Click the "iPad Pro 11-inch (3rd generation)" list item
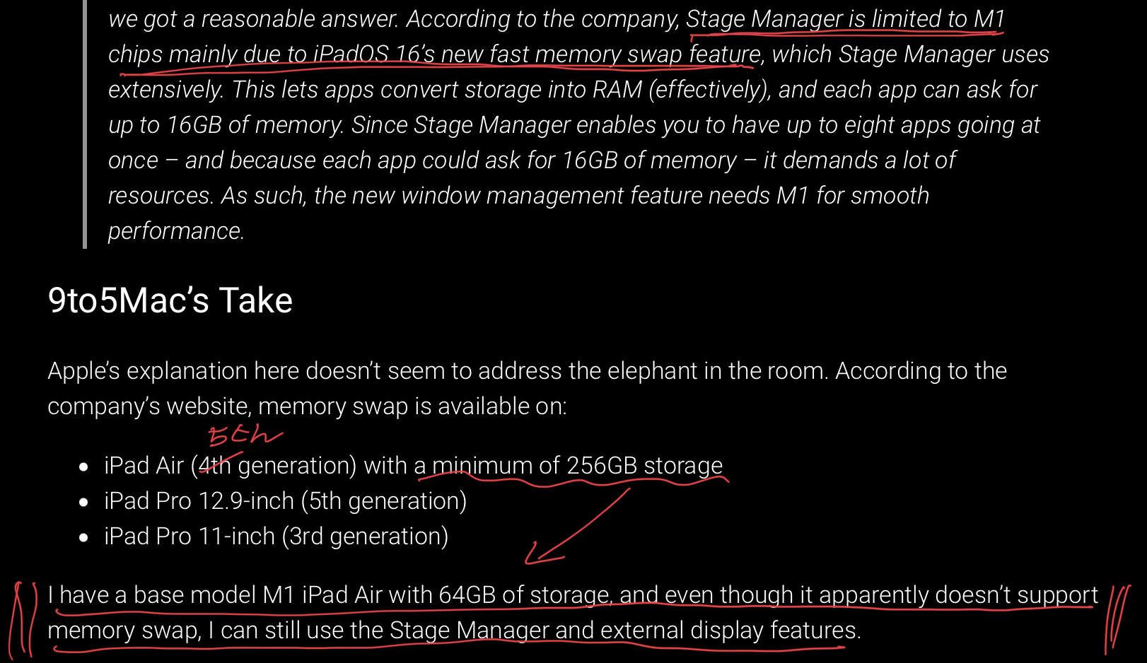This screenshot has width=1147, height=663. pyautogui.click(x=276, y=536)
